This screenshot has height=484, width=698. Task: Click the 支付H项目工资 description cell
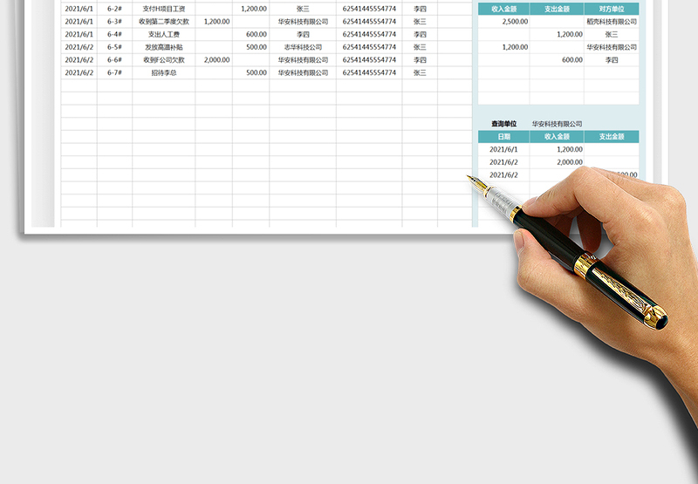(164, 9)
